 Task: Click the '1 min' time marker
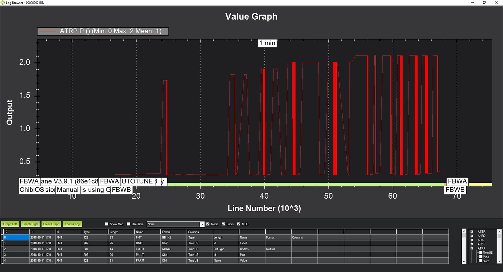coord(267,43)
